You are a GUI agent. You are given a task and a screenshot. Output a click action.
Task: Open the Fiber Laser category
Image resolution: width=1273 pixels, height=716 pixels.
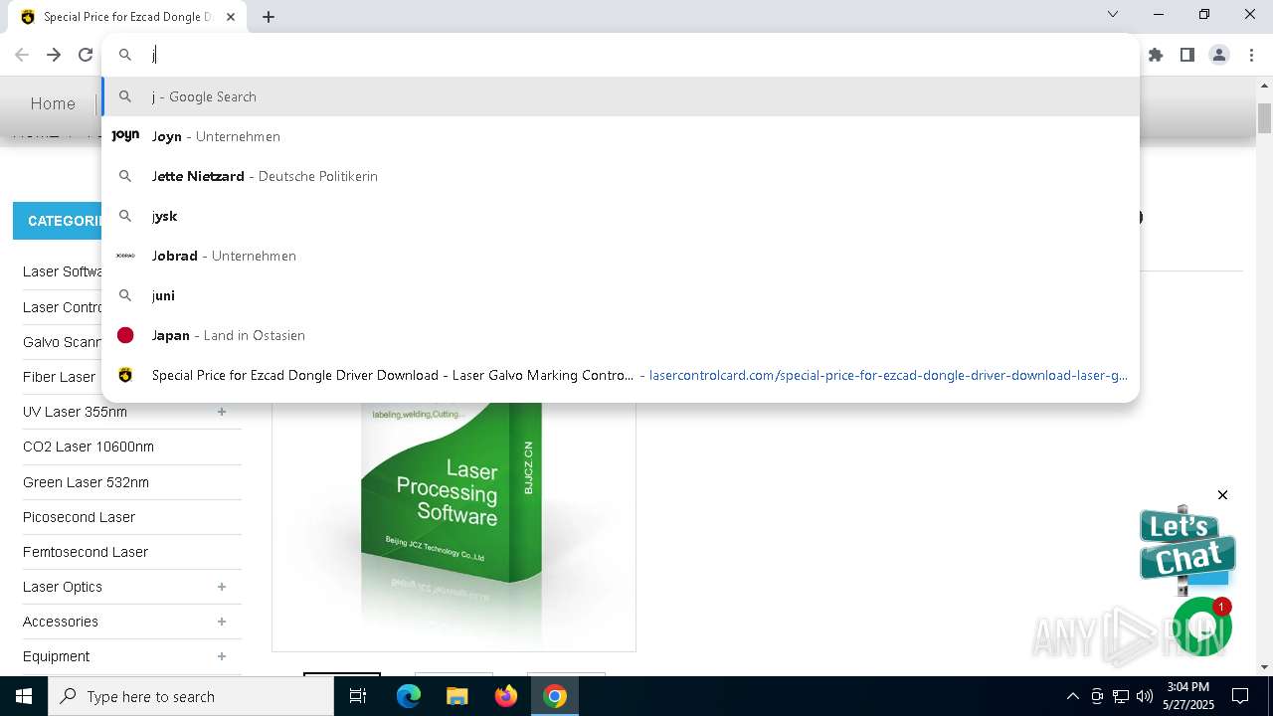point(59,377)
